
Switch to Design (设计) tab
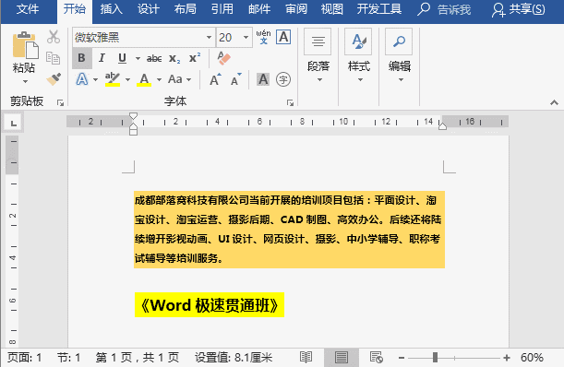pos(149,9)
